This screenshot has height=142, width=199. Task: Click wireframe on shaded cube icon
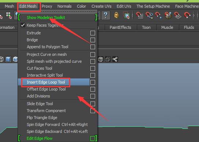(15, 59)
